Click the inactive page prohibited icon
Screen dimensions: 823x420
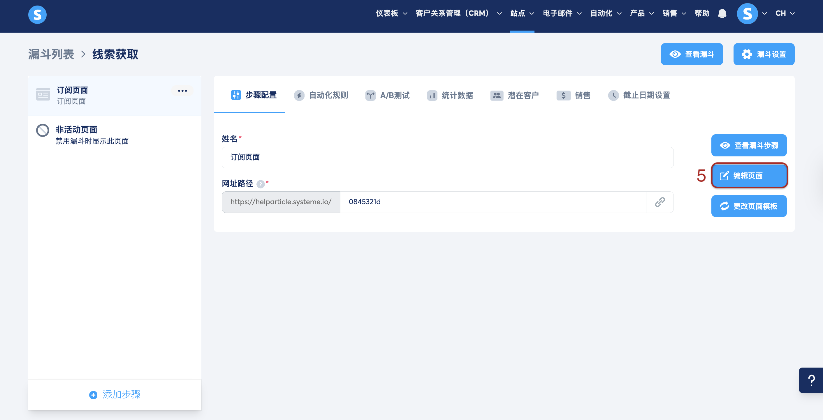click(x=43, y=130)
